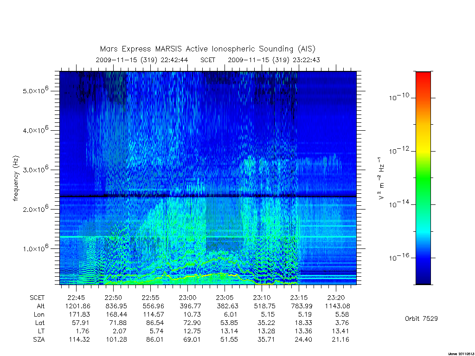The width and height of the screenshot is (475, 356).
Task: Click the '23:05' time tick label
Action: click(225, 298)
